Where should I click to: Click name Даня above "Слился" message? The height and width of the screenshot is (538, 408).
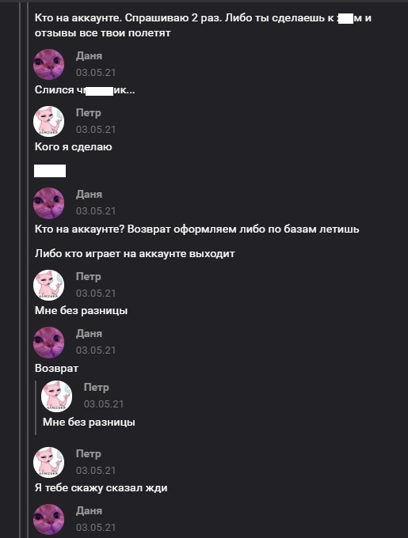[89, 56]
